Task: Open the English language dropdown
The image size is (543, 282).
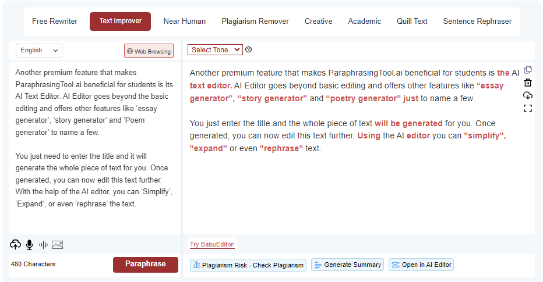Action: [x=39, y=51]
